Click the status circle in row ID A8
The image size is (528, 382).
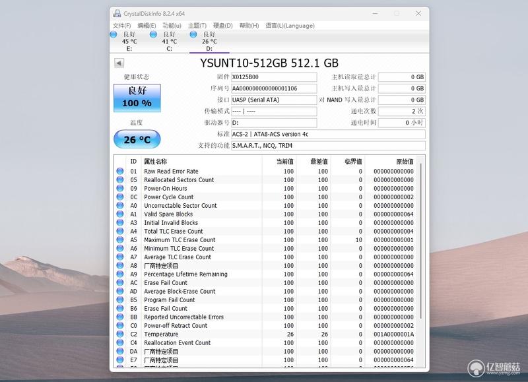click(120, 265)
